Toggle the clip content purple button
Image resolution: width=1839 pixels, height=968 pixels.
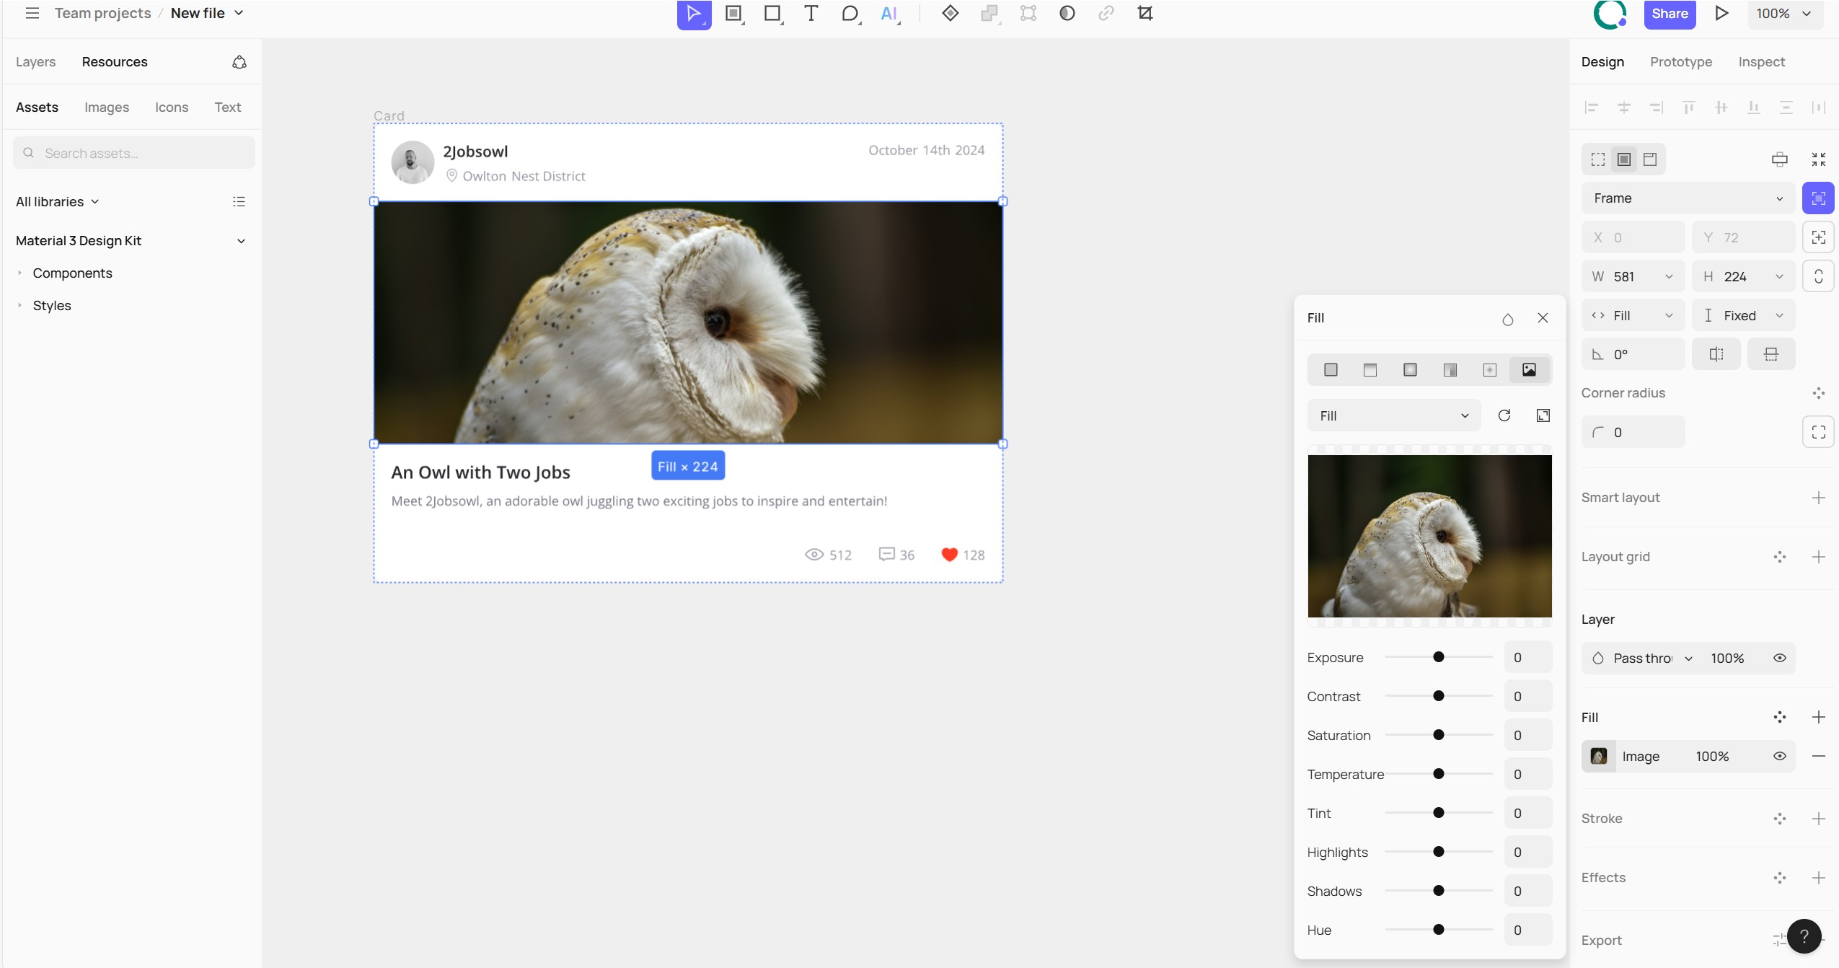[x=1818, y=198]
